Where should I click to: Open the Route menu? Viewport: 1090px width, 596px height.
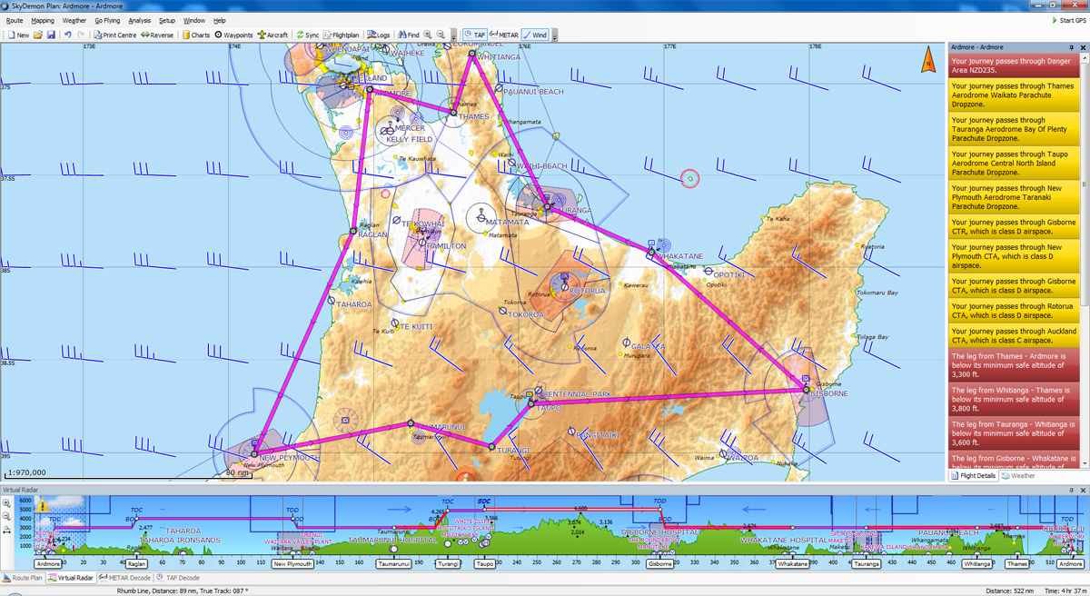[15, 20]
